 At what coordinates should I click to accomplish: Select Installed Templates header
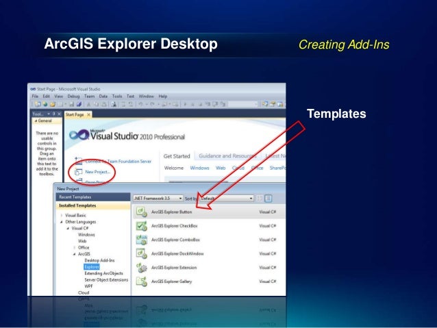(x=93, y=205)
